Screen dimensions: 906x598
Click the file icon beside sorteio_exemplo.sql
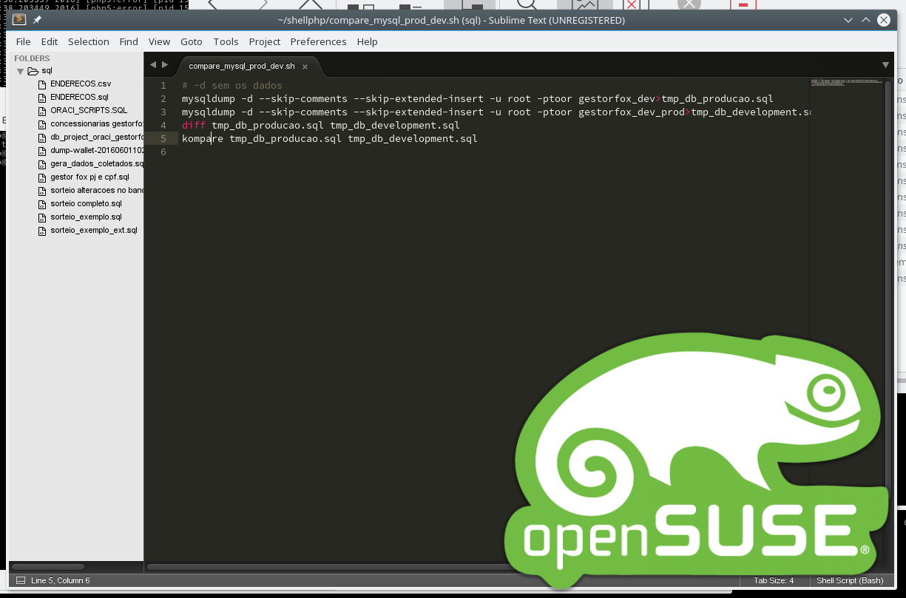pos(43,217)
